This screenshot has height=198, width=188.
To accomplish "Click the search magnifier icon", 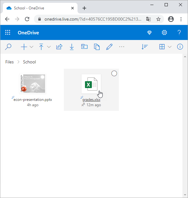I will tap(8, 47).
